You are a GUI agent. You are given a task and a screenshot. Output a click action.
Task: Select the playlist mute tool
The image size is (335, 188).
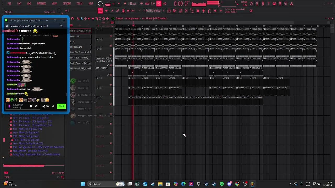pyautogui.click(x=89, y=19)
